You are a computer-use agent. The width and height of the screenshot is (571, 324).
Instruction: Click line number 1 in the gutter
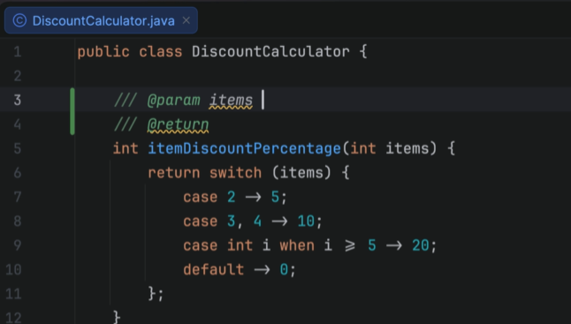point(18,51)
